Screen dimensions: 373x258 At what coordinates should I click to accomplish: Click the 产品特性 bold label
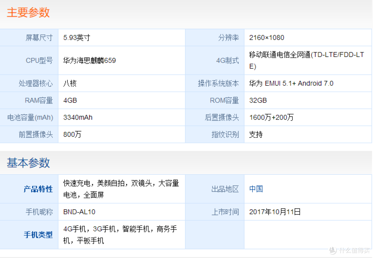point(38,189)
